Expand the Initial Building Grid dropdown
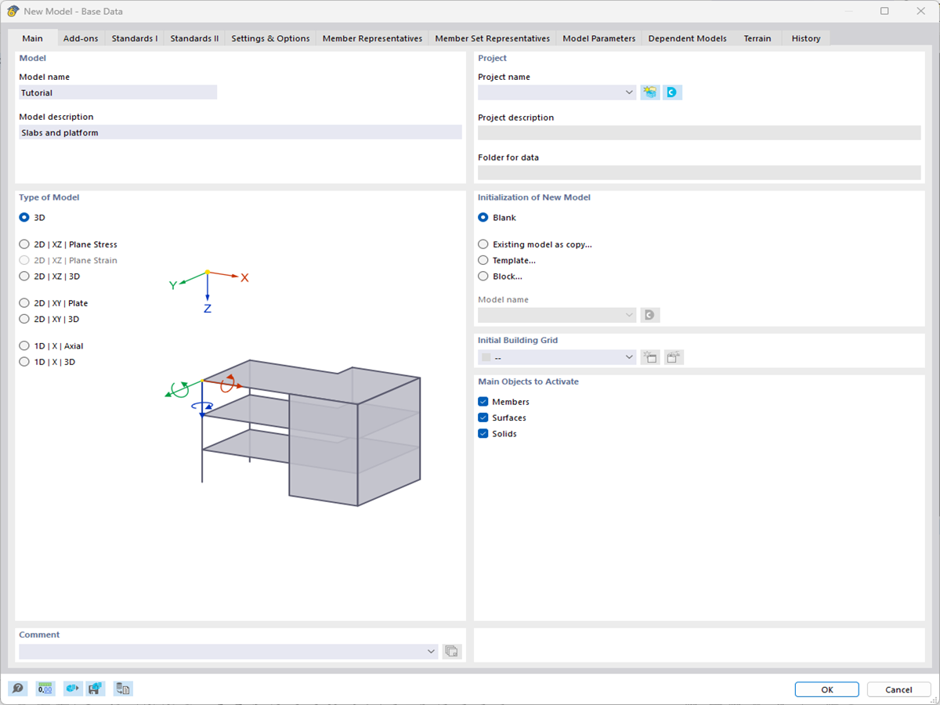The height and width of the screenshot is (705, 940). click(x=629, y=356)
